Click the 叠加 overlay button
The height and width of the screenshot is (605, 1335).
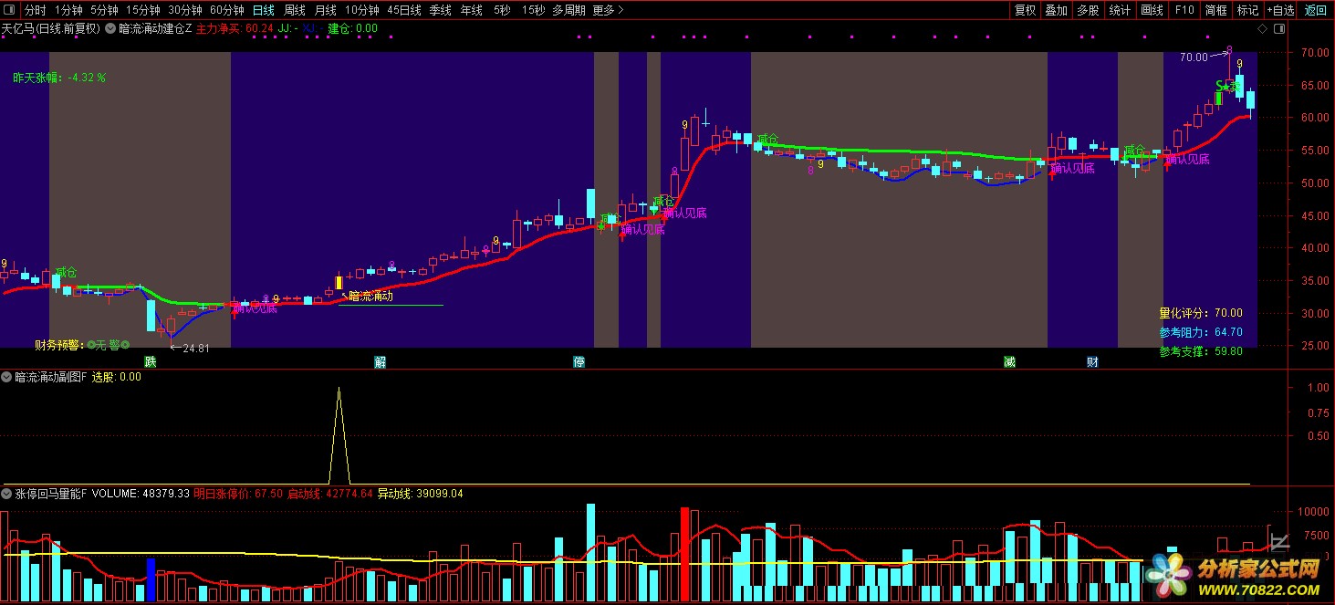(x=1057, y=10)
